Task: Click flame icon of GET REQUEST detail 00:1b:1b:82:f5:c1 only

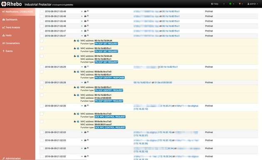Action: [75, 48]
